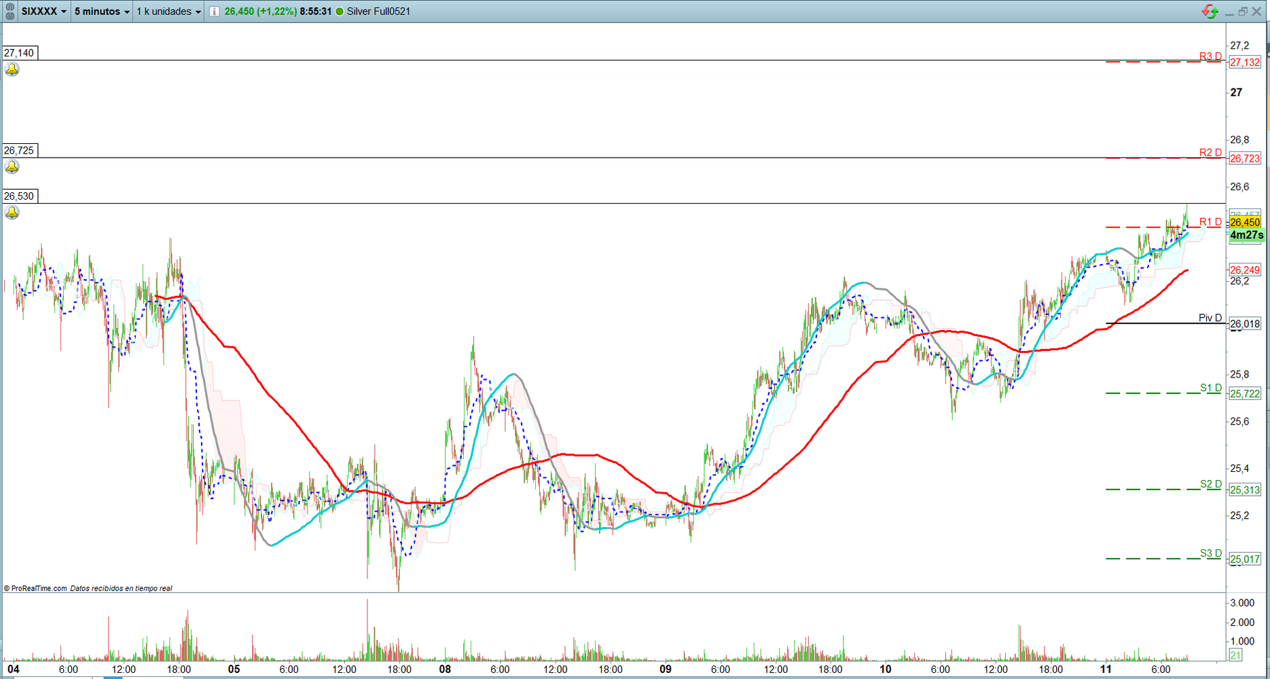
Task: Select the 27,140 alert price label
Action: pos(19,53)
